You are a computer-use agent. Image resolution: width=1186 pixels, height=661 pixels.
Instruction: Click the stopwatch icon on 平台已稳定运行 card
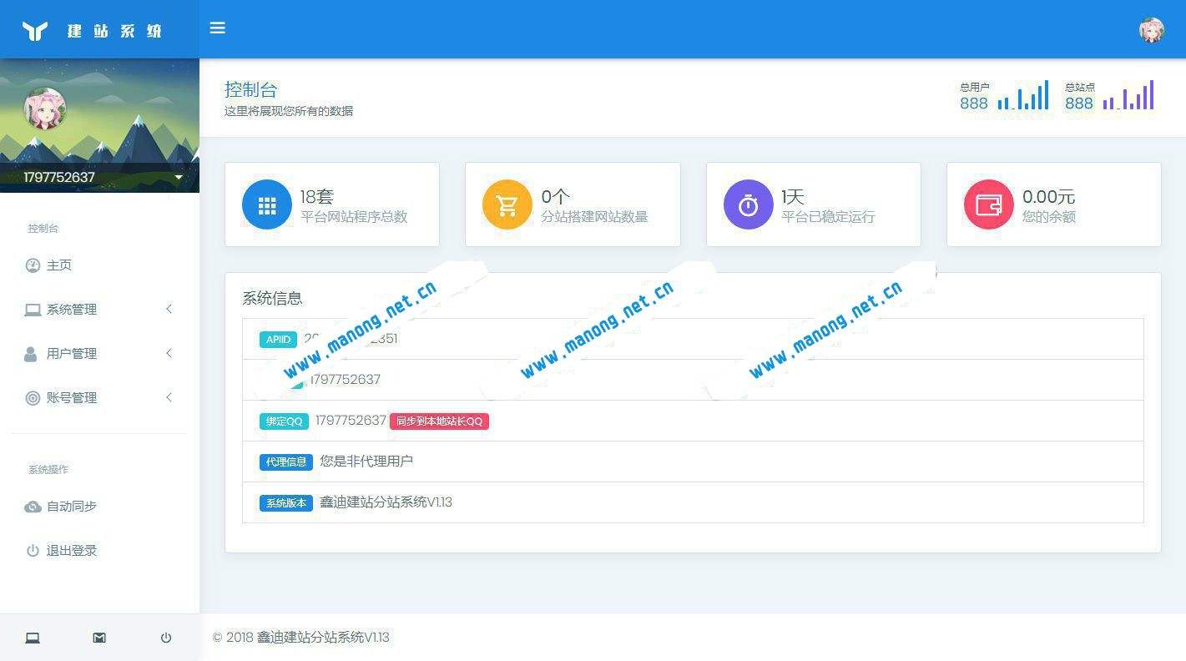coord(747,204)
